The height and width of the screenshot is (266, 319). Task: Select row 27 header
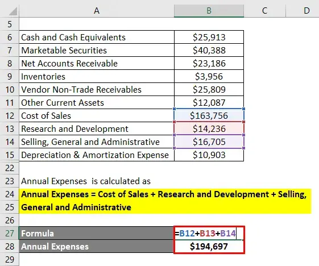[10, 233]
